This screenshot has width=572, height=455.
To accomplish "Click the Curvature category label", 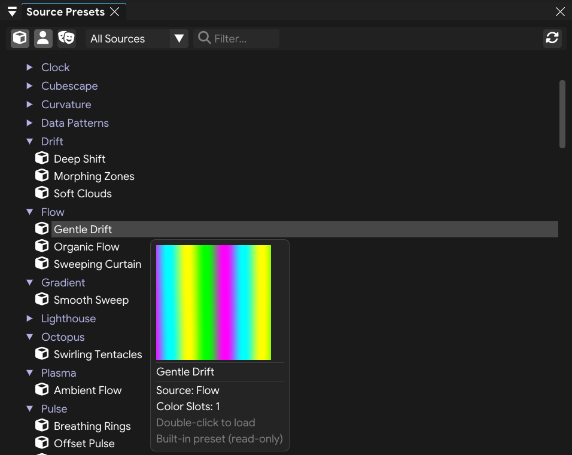I will pyautogui.click(x=66, y=105).
